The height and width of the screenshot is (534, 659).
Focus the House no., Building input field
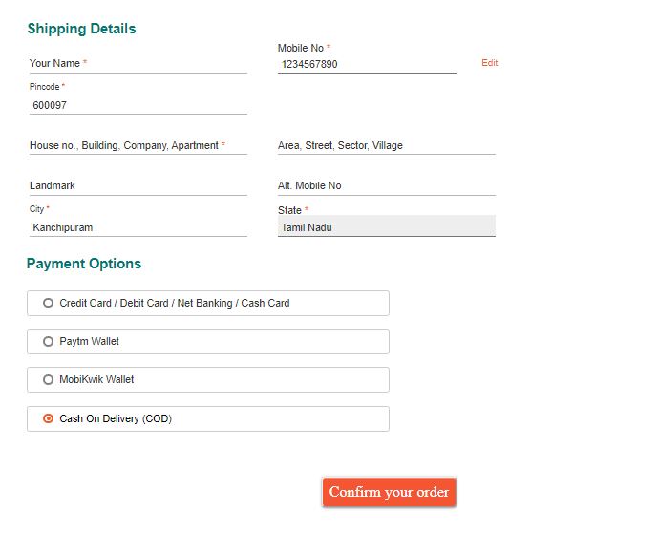point(138,145)
